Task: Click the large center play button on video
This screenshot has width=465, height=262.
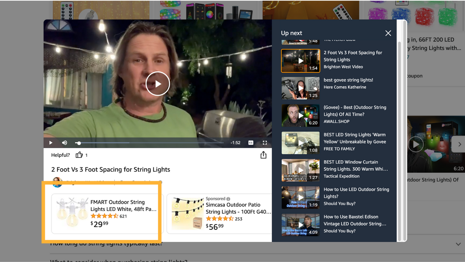Action: click(x=158, y=84)
